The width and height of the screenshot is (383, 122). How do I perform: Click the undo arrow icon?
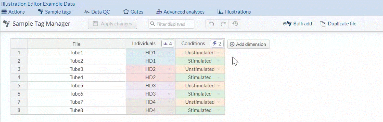pyautogui.click(x=211, y=24)
